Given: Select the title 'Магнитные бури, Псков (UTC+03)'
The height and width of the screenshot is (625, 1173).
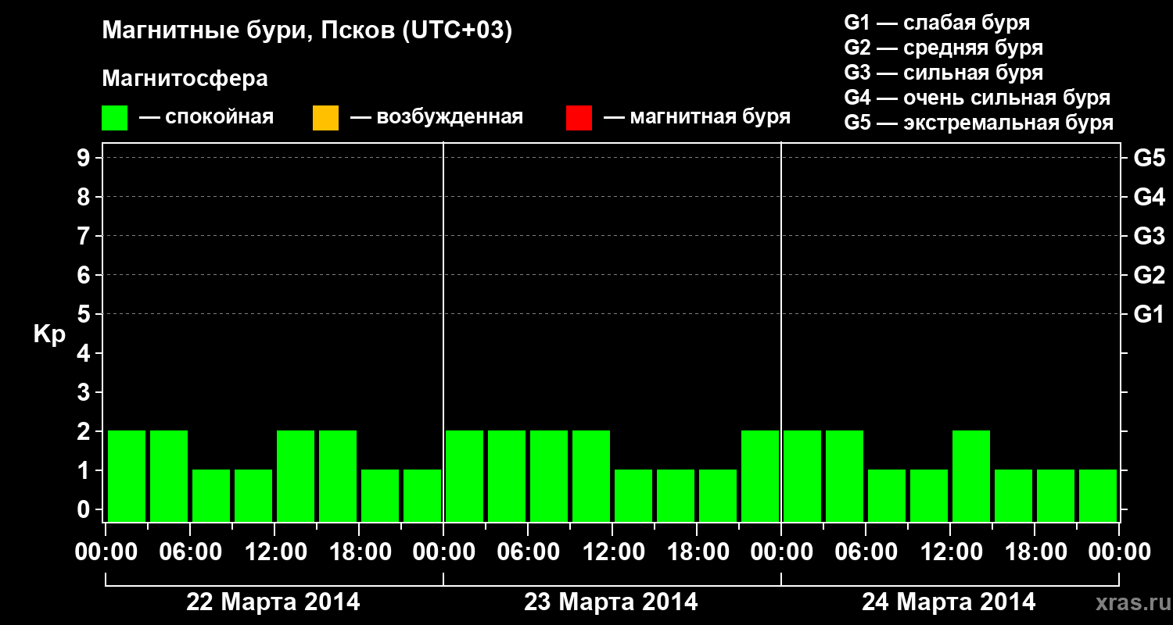Looking at the screenshot, I should coord(307,31).
